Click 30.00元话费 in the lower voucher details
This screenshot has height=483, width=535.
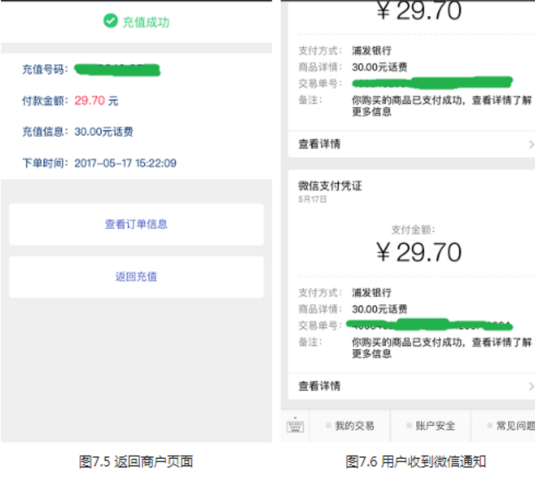pyautogui.click(x=379, y=309)
